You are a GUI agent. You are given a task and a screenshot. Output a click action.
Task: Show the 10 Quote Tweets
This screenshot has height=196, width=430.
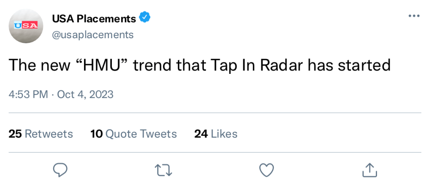click(134, 134)
